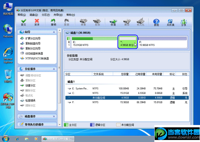
Task: Select the C: NTFS row in table
Action: coord(127,93)
